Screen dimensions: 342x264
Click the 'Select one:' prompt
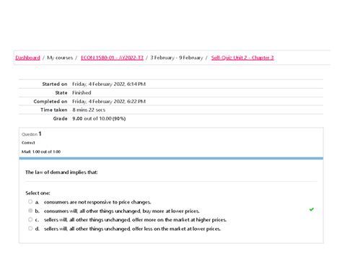tap(38, 193)
